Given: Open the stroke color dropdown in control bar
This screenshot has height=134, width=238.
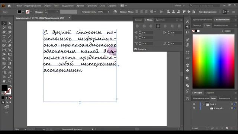Looking at the screenshot, I should point(31,12).
